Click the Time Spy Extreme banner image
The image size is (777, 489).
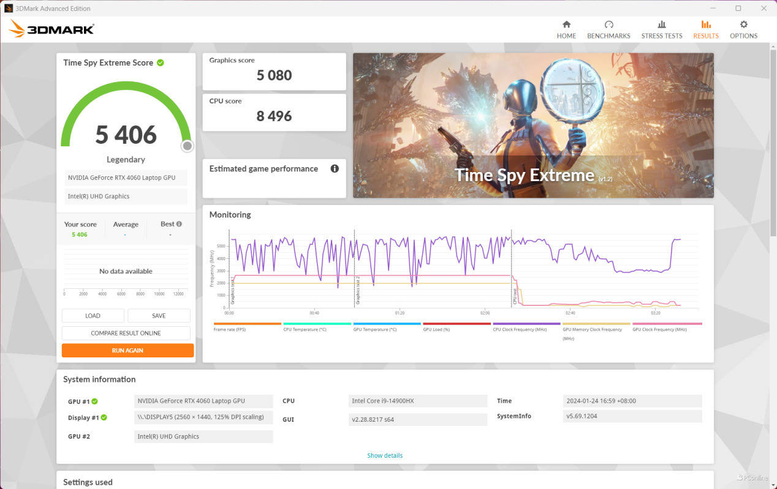pyautogui.click(x=533, y=125)
